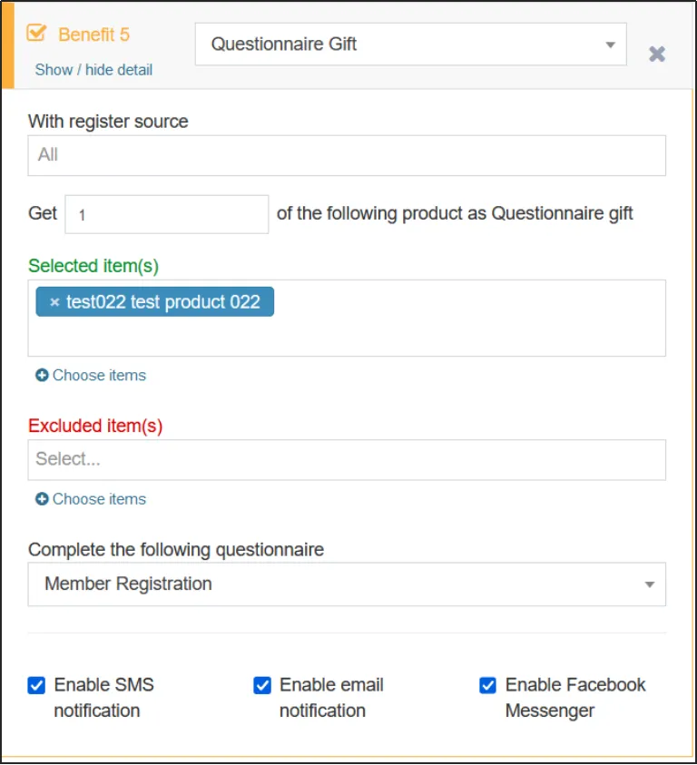Remove the Benefit 5 block with X icon

pyautogui.click(x=657, y=54)
